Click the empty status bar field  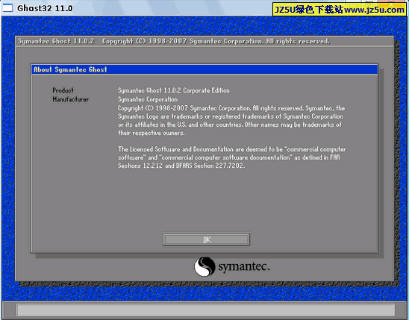point(205,310)
